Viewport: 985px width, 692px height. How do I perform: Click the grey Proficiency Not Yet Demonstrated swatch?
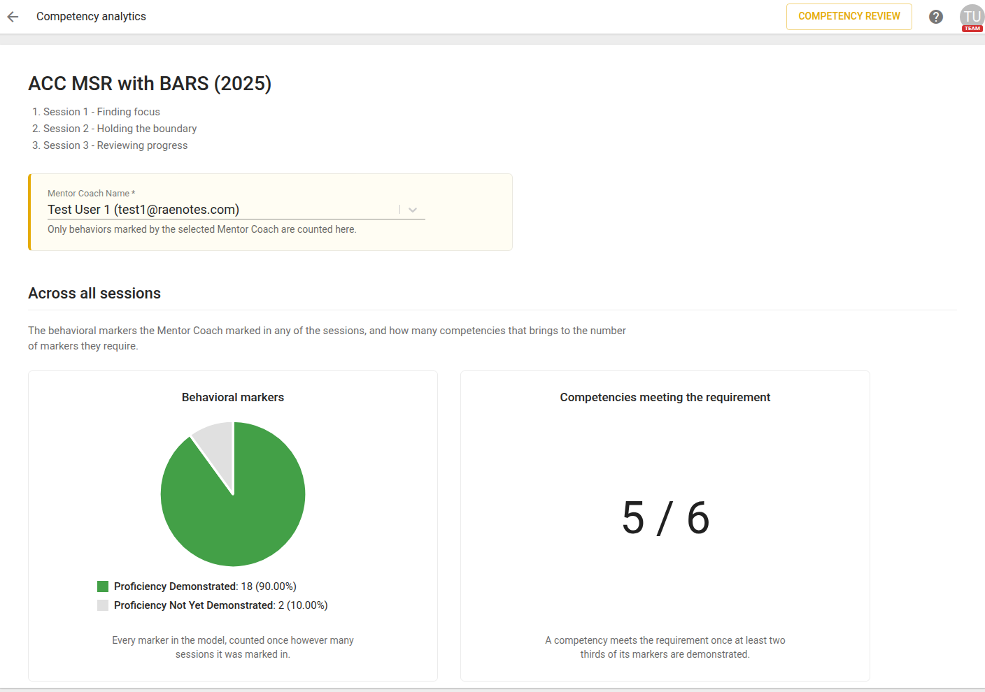(x=103, y=605)
